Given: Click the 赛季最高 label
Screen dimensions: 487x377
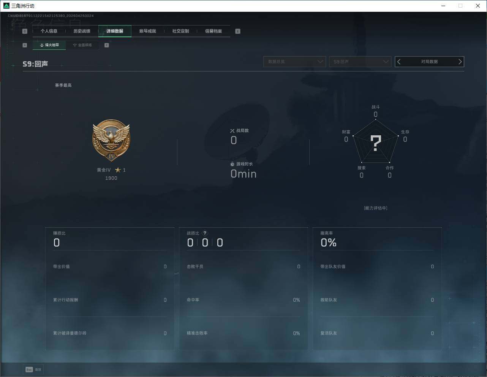Looking at the screenshot, I should (x=63, y=85).
